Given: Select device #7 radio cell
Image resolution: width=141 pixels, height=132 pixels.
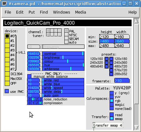Looking at the screenshot, I should 7,69.
